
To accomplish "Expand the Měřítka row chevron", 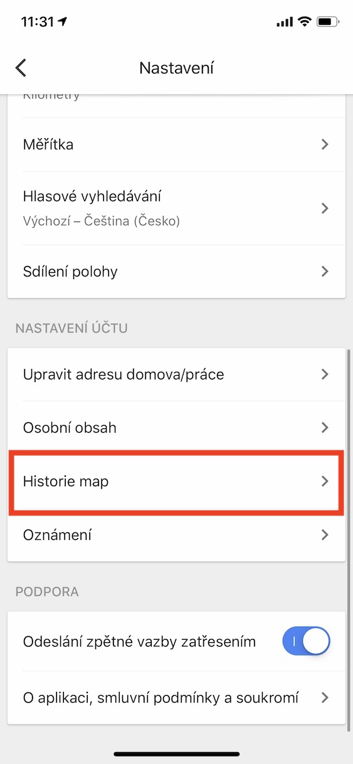I will coord(324,144).
